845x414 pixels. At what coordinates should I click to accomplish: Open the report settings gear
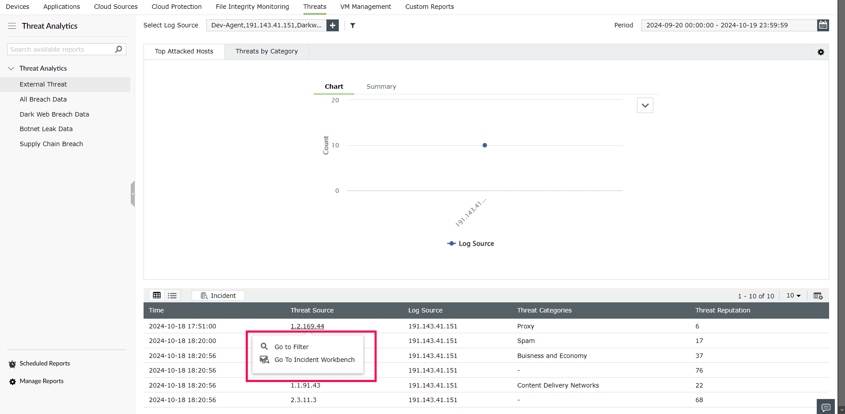click(821, 52)
